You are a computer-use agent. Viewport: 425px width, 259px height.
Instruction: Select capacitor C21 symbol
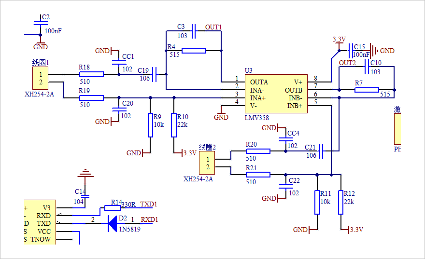click(x=321, y=151)
